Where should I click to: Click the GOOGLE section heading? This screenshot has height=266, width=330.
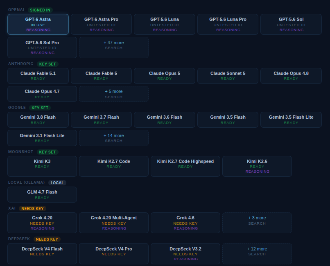pyautogui.click(x=17, y=108)
